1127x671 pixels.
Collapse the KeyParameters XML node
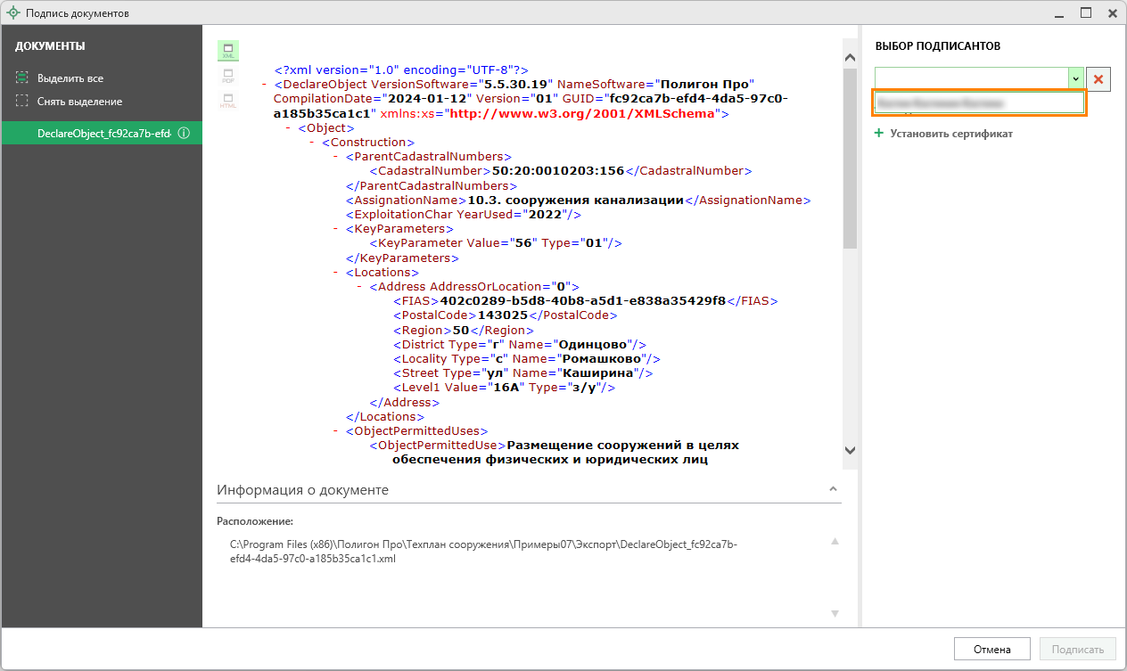(x=336, y=229)
